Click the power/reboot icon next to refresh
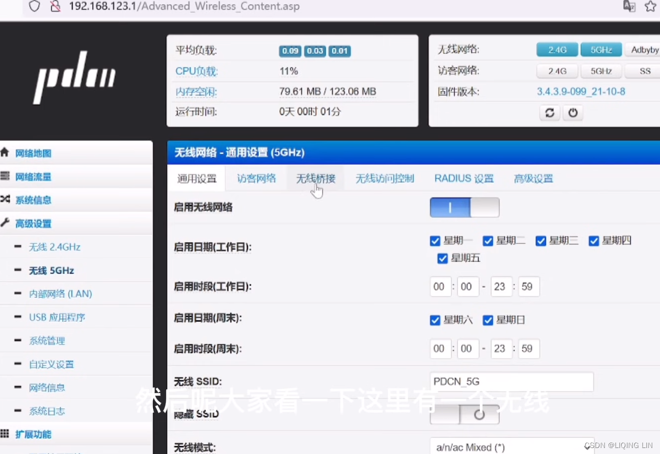The height and width of the screenshot is (454, 660). [x=573, y=113]
